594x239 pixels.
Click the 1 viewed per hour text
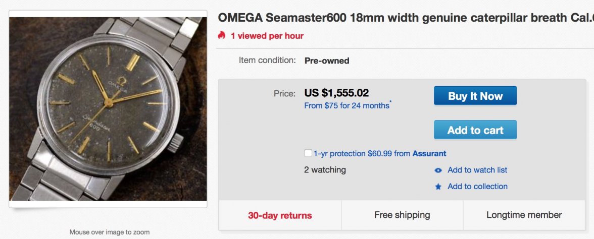coord(267,36)
